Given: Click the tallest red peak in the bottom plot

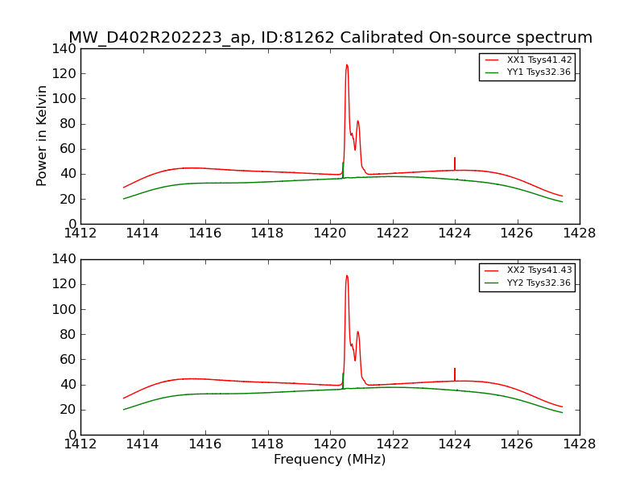Looking at the screenshot, I should click(x=347, y=276).
